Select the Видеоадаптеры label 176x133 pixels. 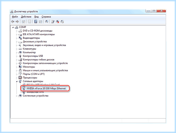(31, 38)
